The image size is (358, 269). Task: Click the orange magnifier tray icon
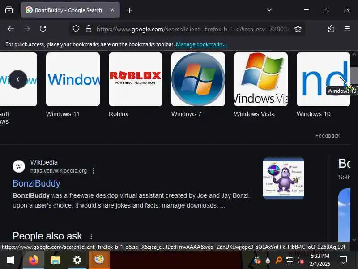pyautogui.click(x=279, y=260)
